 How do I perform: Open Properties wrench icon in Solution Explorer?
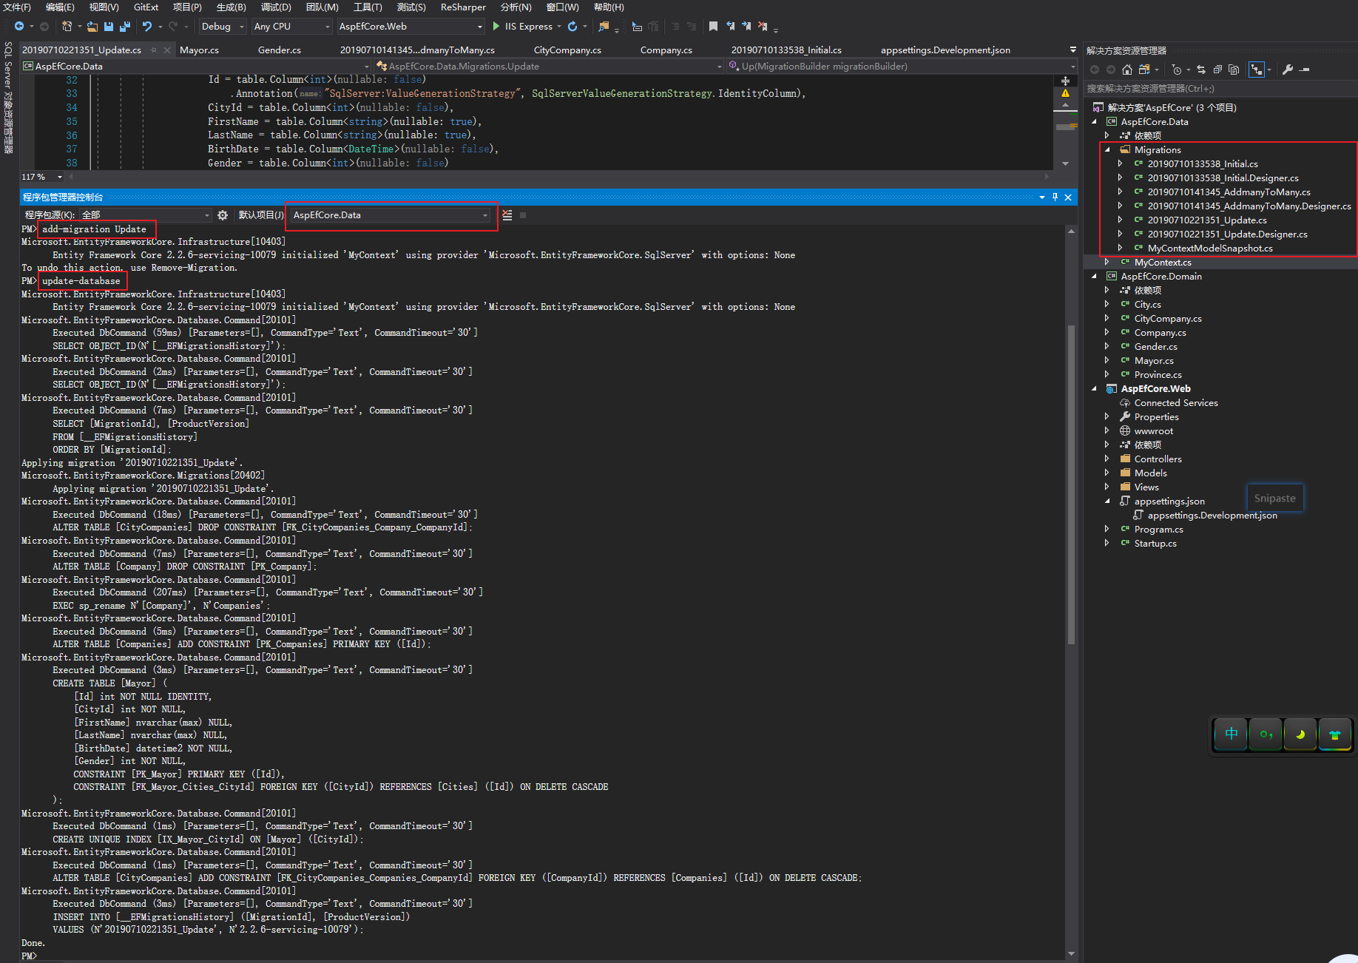1288,70
